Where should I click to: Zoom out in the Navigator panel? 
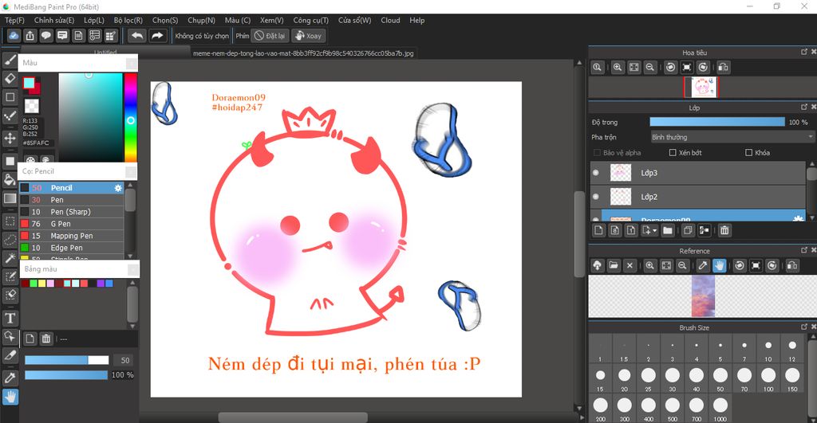649,67
